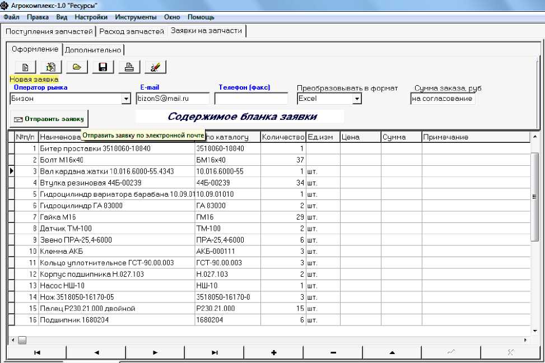Open the Excel format dropdown
Viewport: 545px width, 363px height.
coord(357,99)
